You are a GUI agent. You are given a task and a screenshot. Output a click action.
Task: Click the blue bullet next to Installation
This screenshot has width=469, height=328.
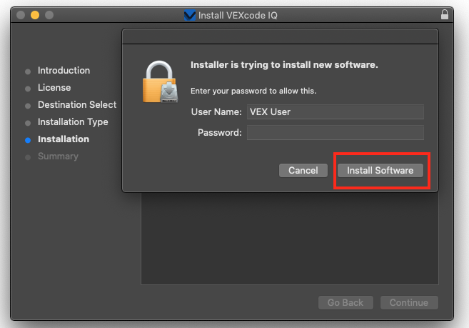tap(28, 140)
